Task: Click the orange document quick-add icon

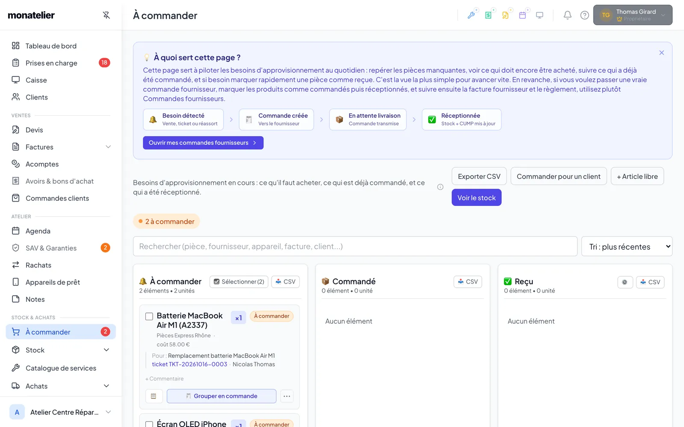Action: tap(505, 15)
